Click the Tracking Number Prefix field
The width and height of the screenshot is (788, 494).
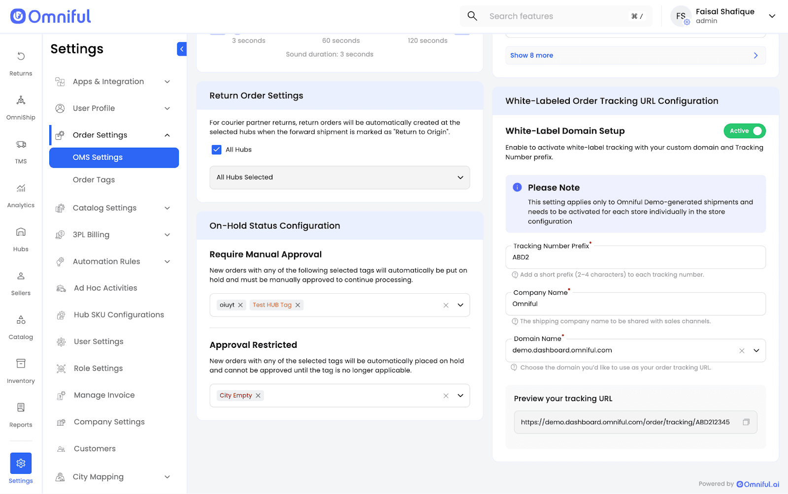pyautogui.click(x=635, y=257)
